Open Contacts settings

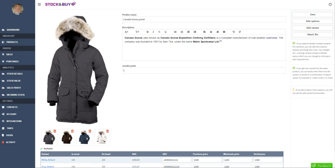(x=12, y=107)
